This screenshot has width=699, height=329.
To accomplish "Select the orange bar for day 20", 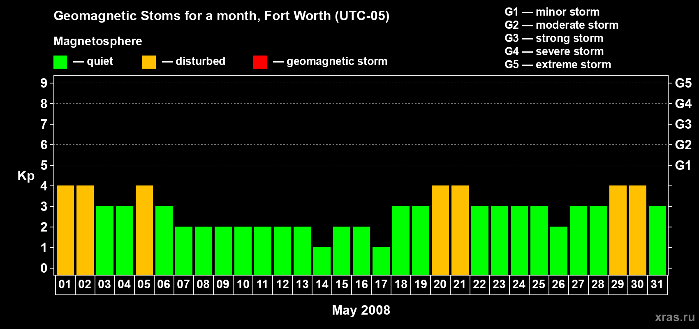I will [x=440, y=230].
